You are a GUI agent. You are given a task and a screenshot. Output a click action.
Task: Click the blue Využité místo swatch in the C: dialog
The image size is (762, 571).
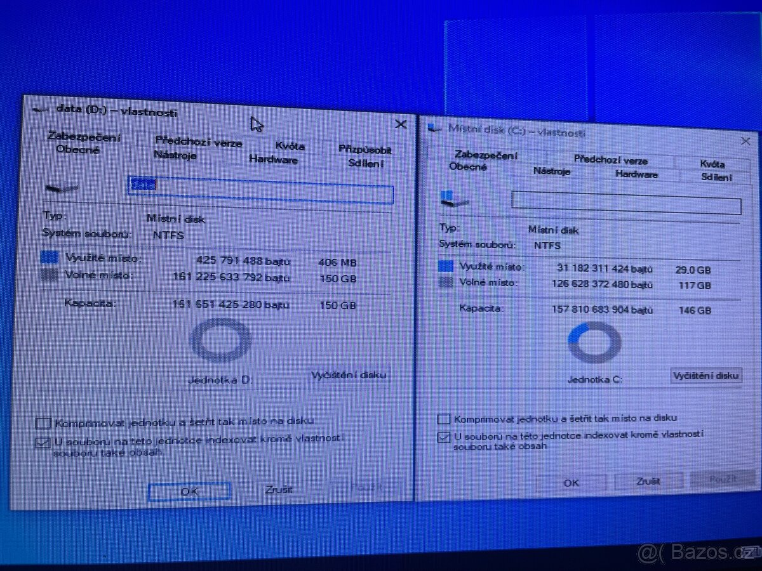444,265
